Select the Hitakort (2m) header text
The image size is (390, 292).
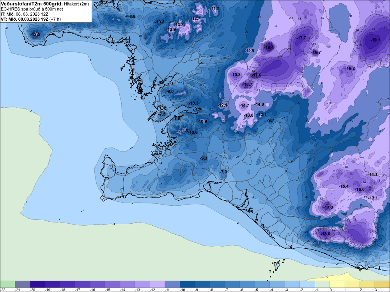coord(76,4)
